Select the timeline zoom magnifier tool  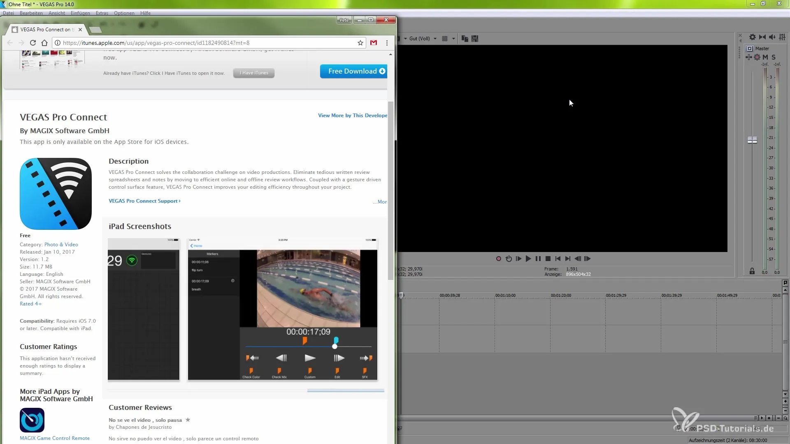pyautogui.click(x=785, y=418)
